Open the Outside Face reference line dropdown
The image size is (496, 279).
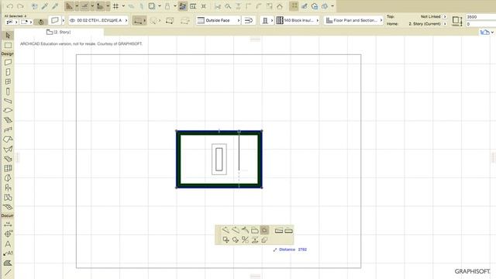(219, 20)
